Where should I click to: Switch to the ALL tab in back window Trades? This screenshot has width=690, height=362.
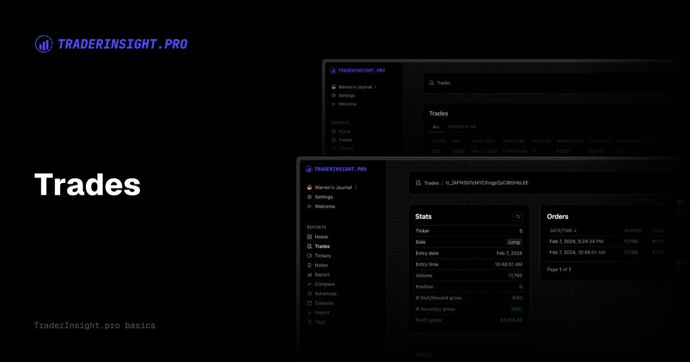click(x=436, y=127)
